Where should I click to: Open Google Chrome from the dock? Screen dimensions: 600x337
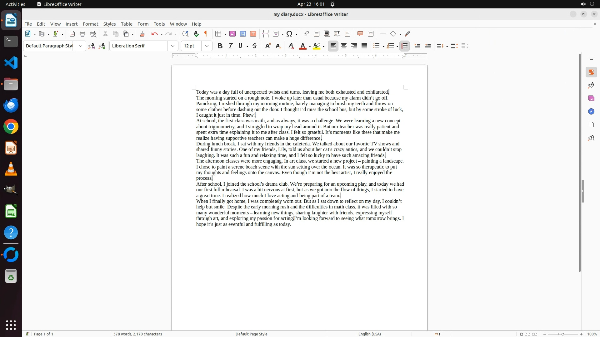(11, 127)
